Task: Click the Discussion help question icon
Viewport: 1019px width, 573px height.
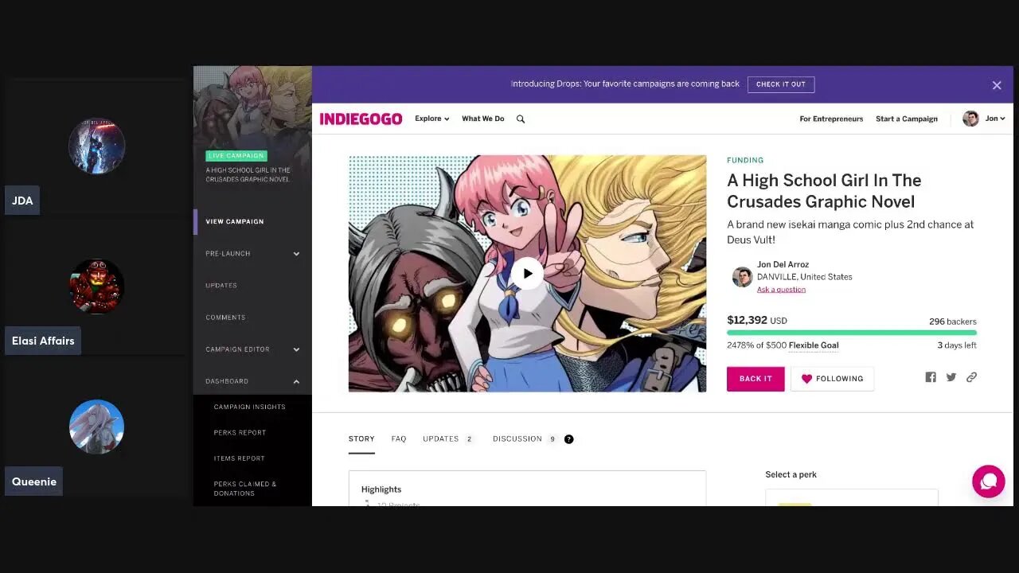Action: 568,439
